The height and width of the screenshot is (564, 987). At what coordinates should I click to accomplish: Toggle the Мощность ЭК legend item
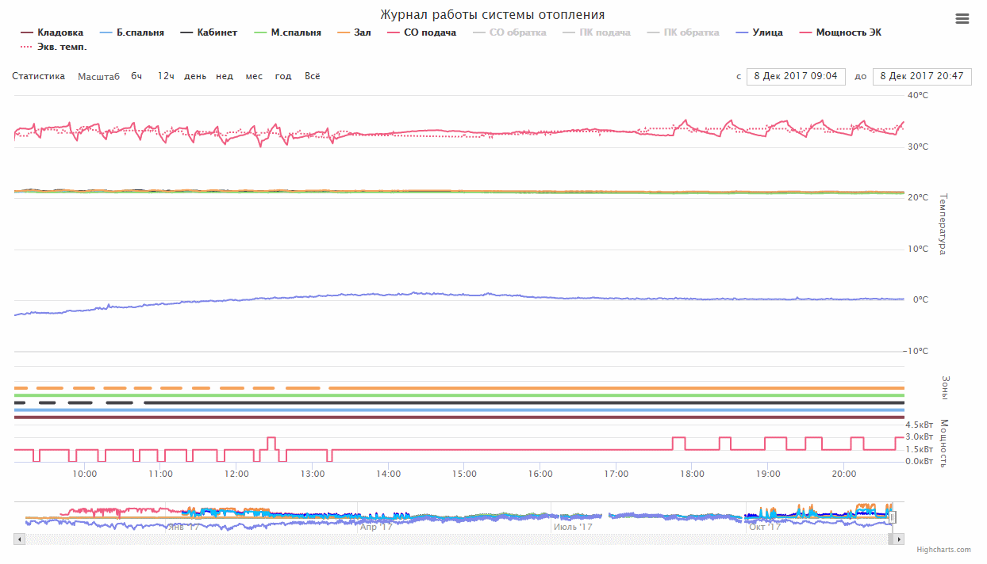840,32
